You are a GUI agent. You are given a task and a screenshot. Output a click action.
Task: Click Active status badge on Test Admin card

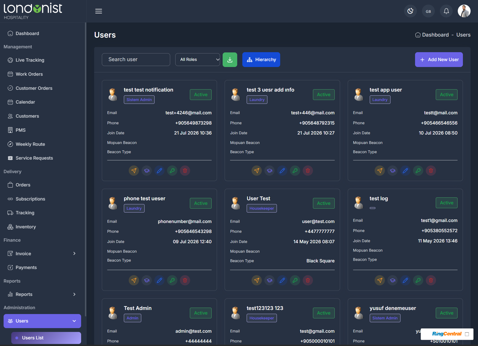pos(201,313)
